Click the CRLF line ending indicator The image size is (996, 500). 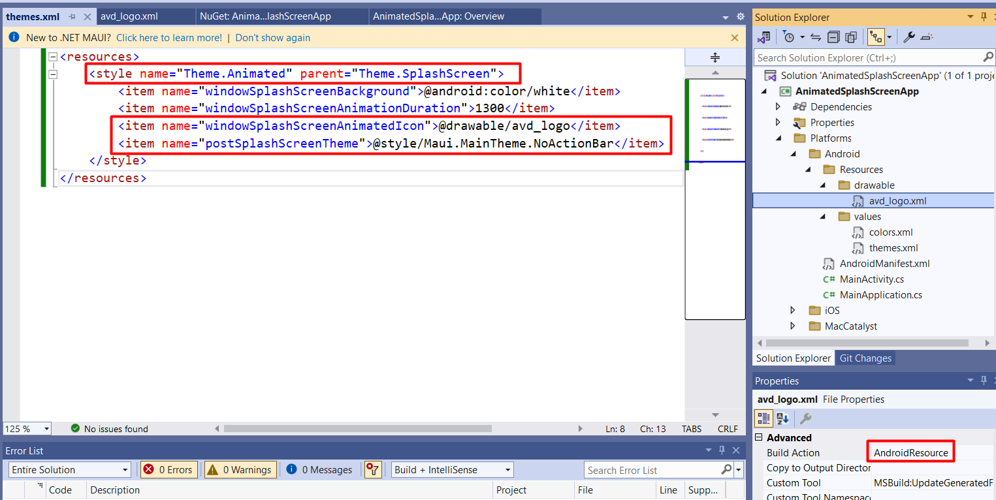coord(728,429)
